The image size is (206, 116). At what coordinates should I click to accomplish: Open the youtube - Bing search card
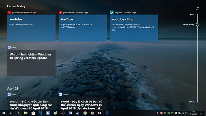[134, 28]
